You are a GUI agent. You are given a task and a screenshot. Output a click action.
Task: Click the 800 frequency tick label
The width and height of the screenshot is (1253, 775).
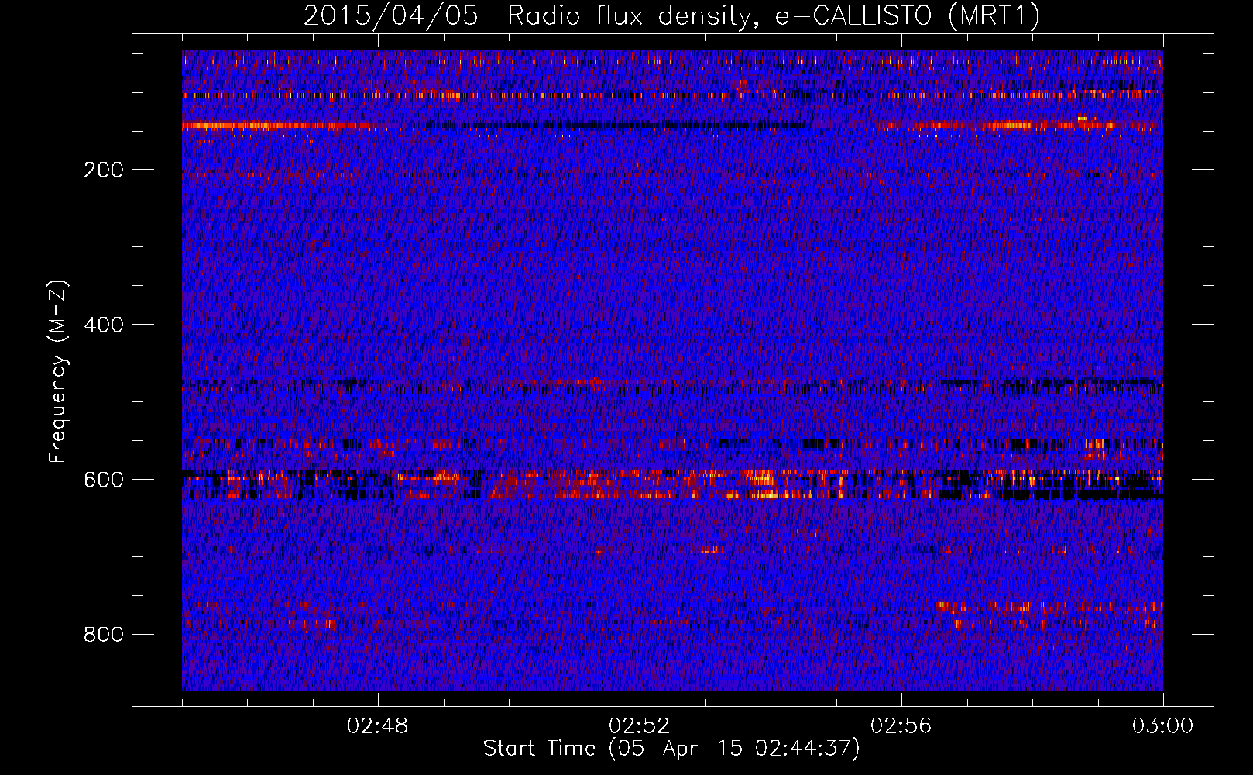(104, 635)
